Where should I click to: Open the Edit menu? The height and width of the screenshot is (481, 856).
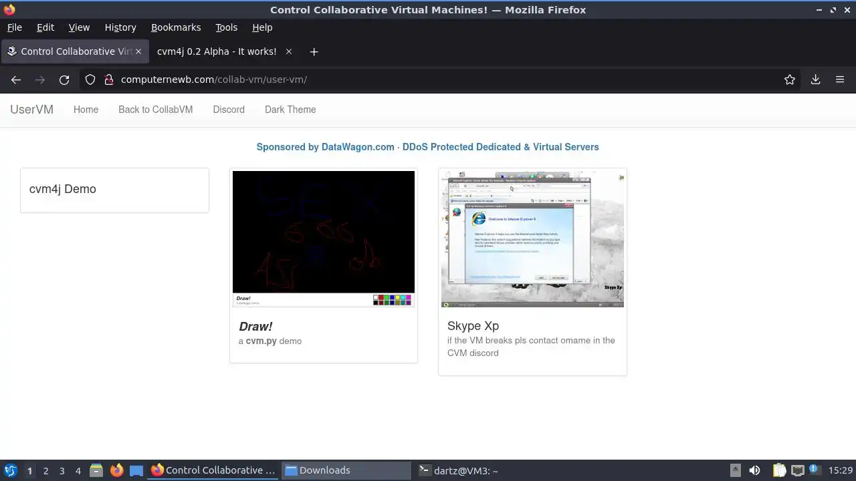pos(45,27)
